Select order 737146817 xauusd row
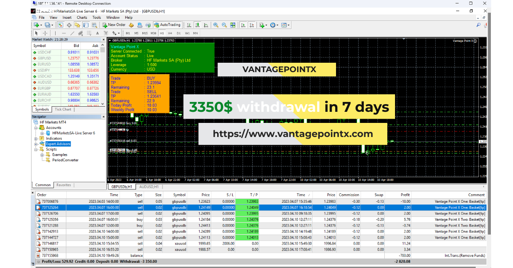513x268 pixels. 261,243
